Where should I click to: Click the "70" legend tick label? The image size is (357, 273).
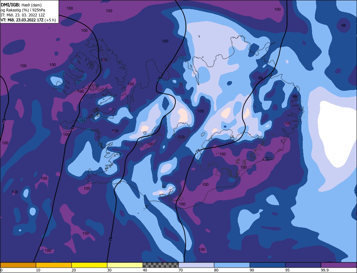(181, 270)
